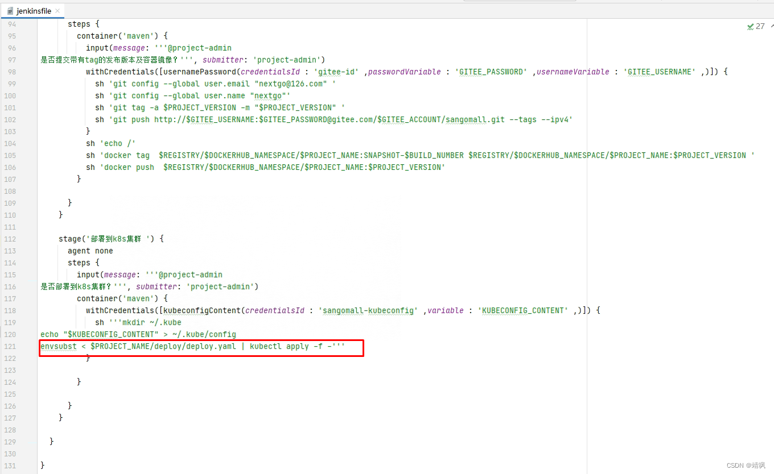774x474 pixels.
Task: Click line number 112 in the gutter
Action: (10, 239)
